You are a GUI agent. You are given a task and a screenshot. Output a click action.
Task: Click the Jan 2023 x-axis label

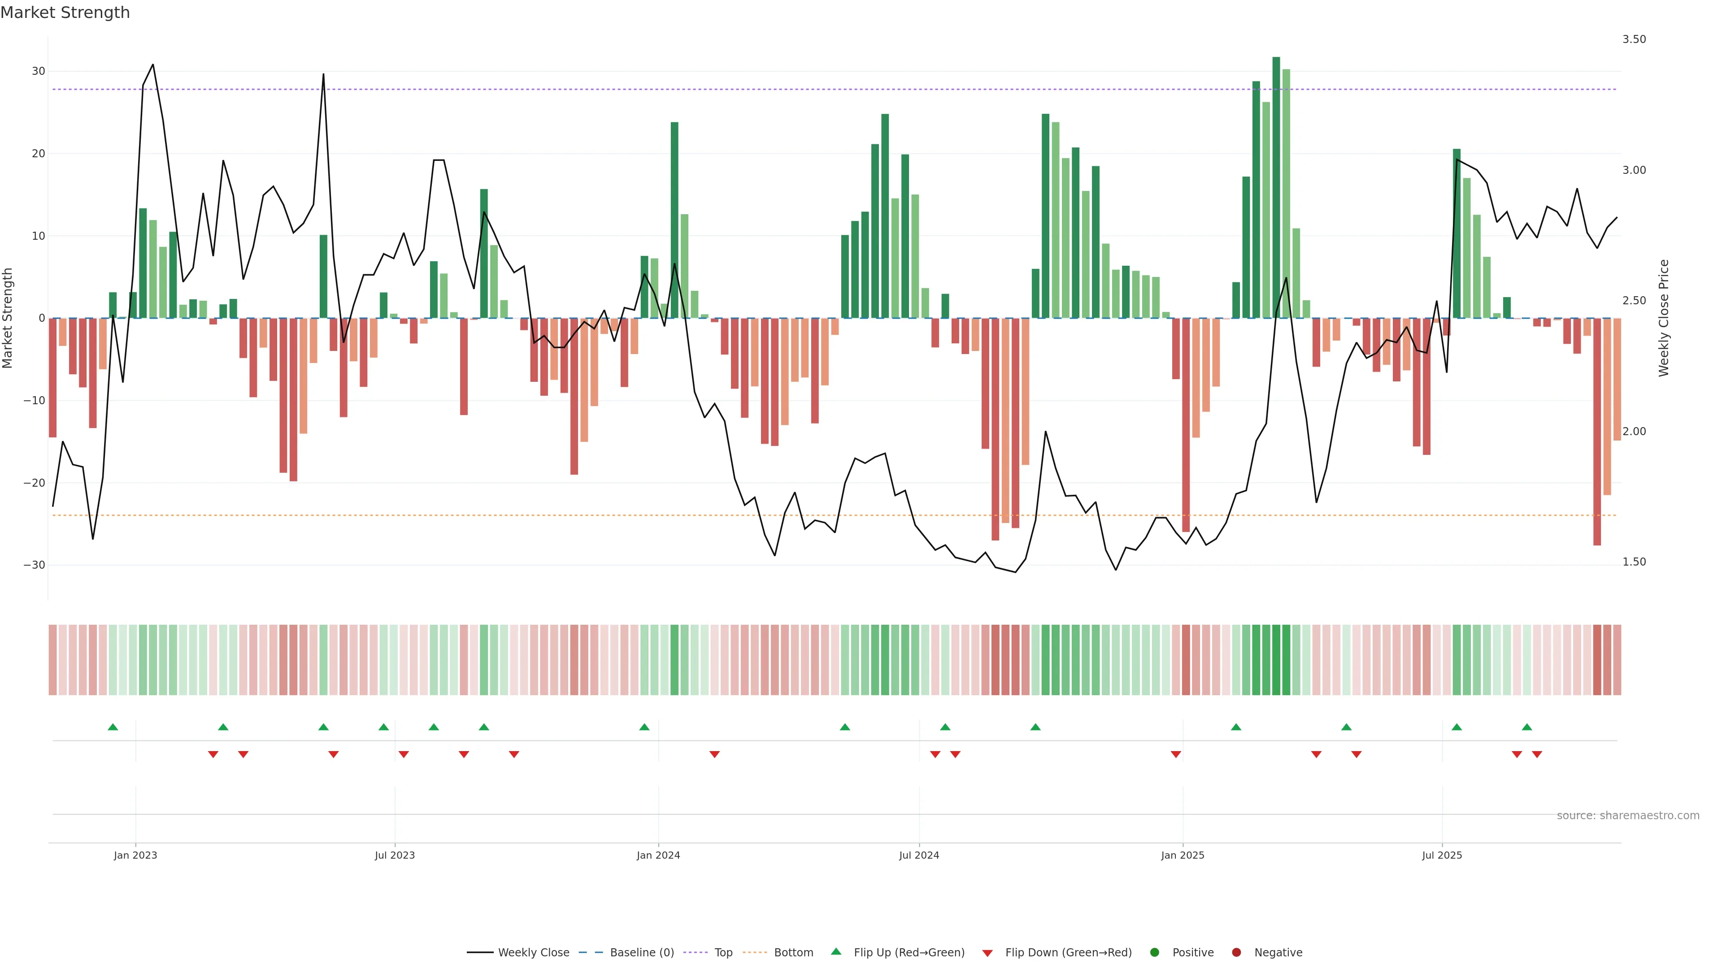[x=135, y=855]
